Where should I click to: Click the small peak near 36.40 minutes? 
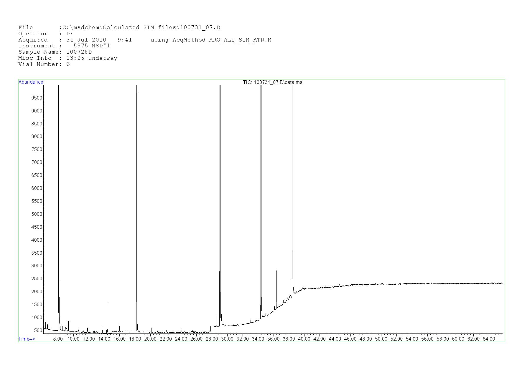(276, 283)
